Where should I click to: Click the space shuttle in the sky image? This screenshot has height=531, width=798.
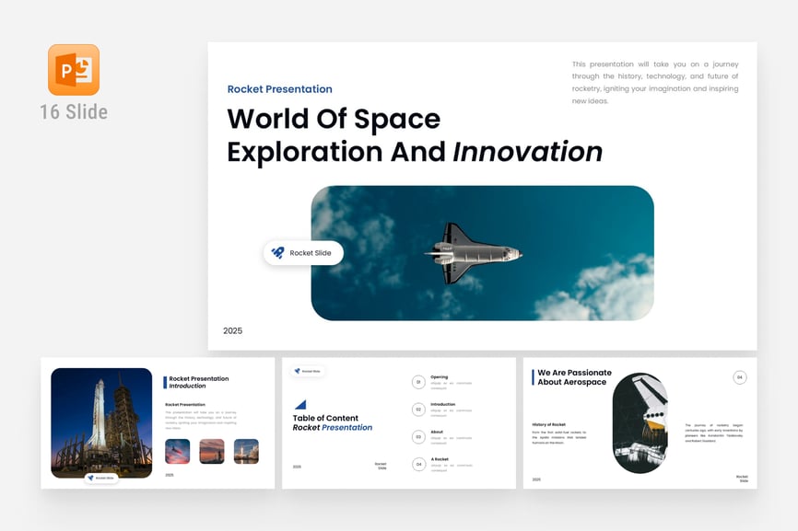(474, 252)
